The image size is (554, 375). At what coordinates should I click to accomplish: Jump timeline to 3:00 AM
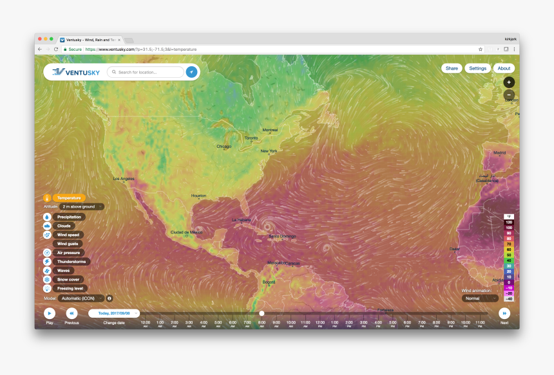[x=189, y=324]
